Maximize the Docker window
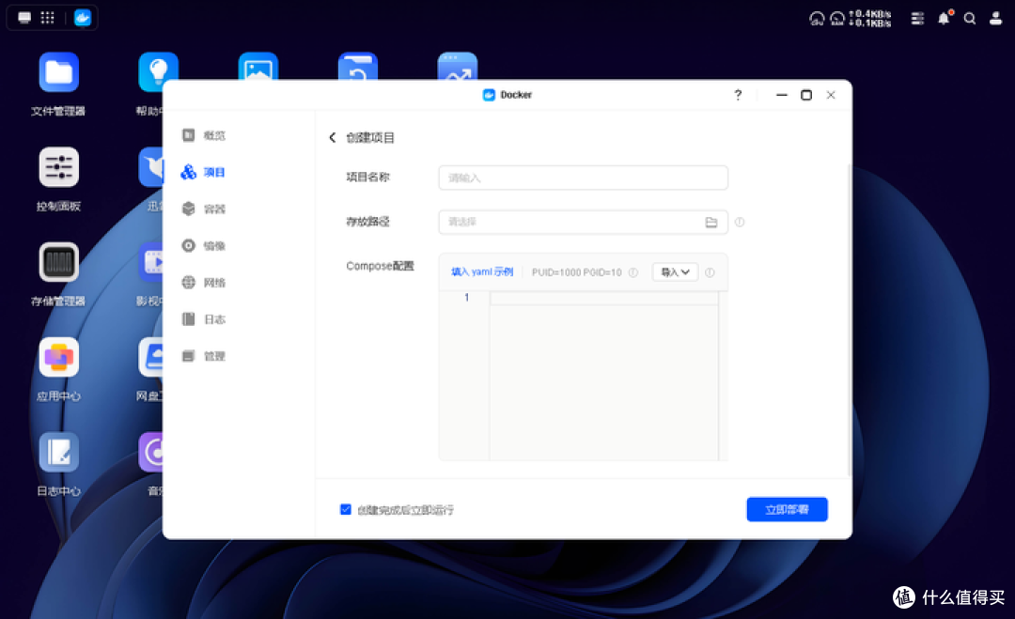Viewport: 1015px width, 619px height. pos(806,95)
